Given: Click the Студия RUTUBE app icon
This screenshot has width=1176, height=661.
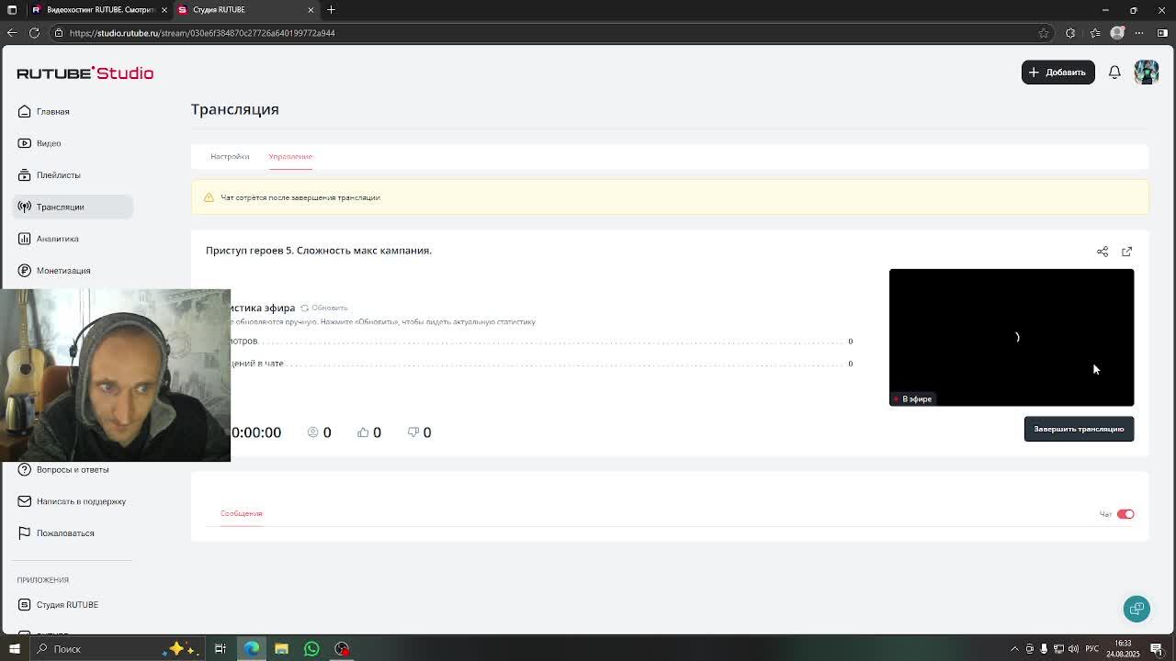Looking at the screenshot, I should tap(25, 605).
